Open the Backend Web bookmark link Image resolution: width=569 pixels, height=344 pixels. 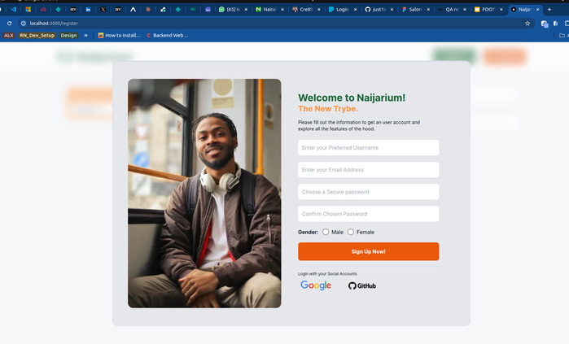167,35
